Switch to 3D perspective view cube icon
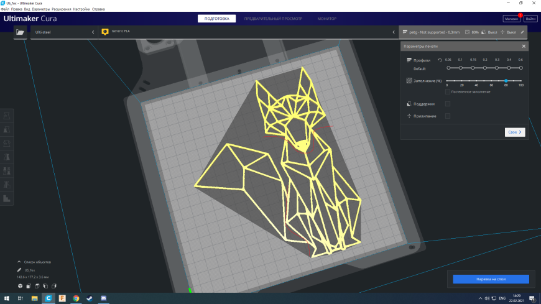The image size is (541, 304). [x=20, y=286]
